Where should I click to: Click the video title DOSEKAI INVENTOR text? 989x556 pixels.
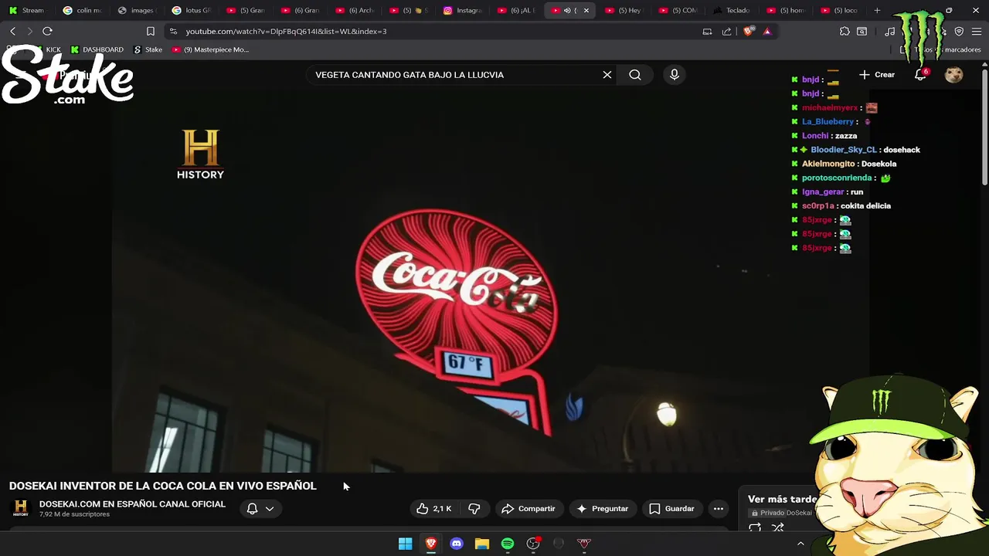[163, 486]
